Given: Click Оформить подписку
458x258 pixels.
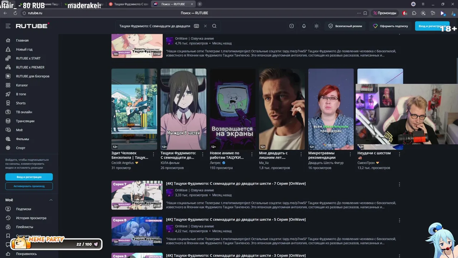Looking at the screenshot, I should coord(390,26).
